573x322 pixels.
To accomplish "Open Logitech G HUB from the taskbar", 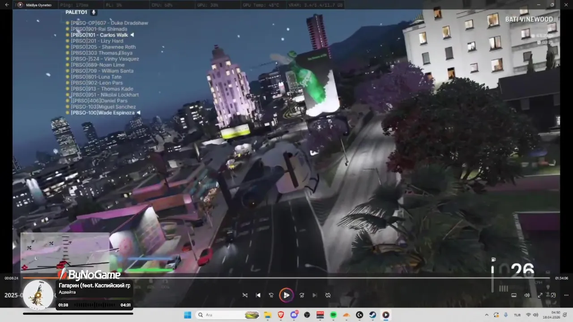I will click(x=359, y=315).
